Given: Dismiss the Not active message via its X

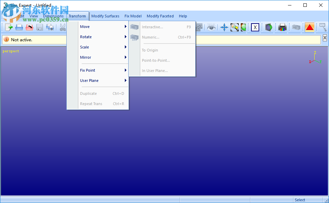Looking at the screenshot, I should coord(325,38).
